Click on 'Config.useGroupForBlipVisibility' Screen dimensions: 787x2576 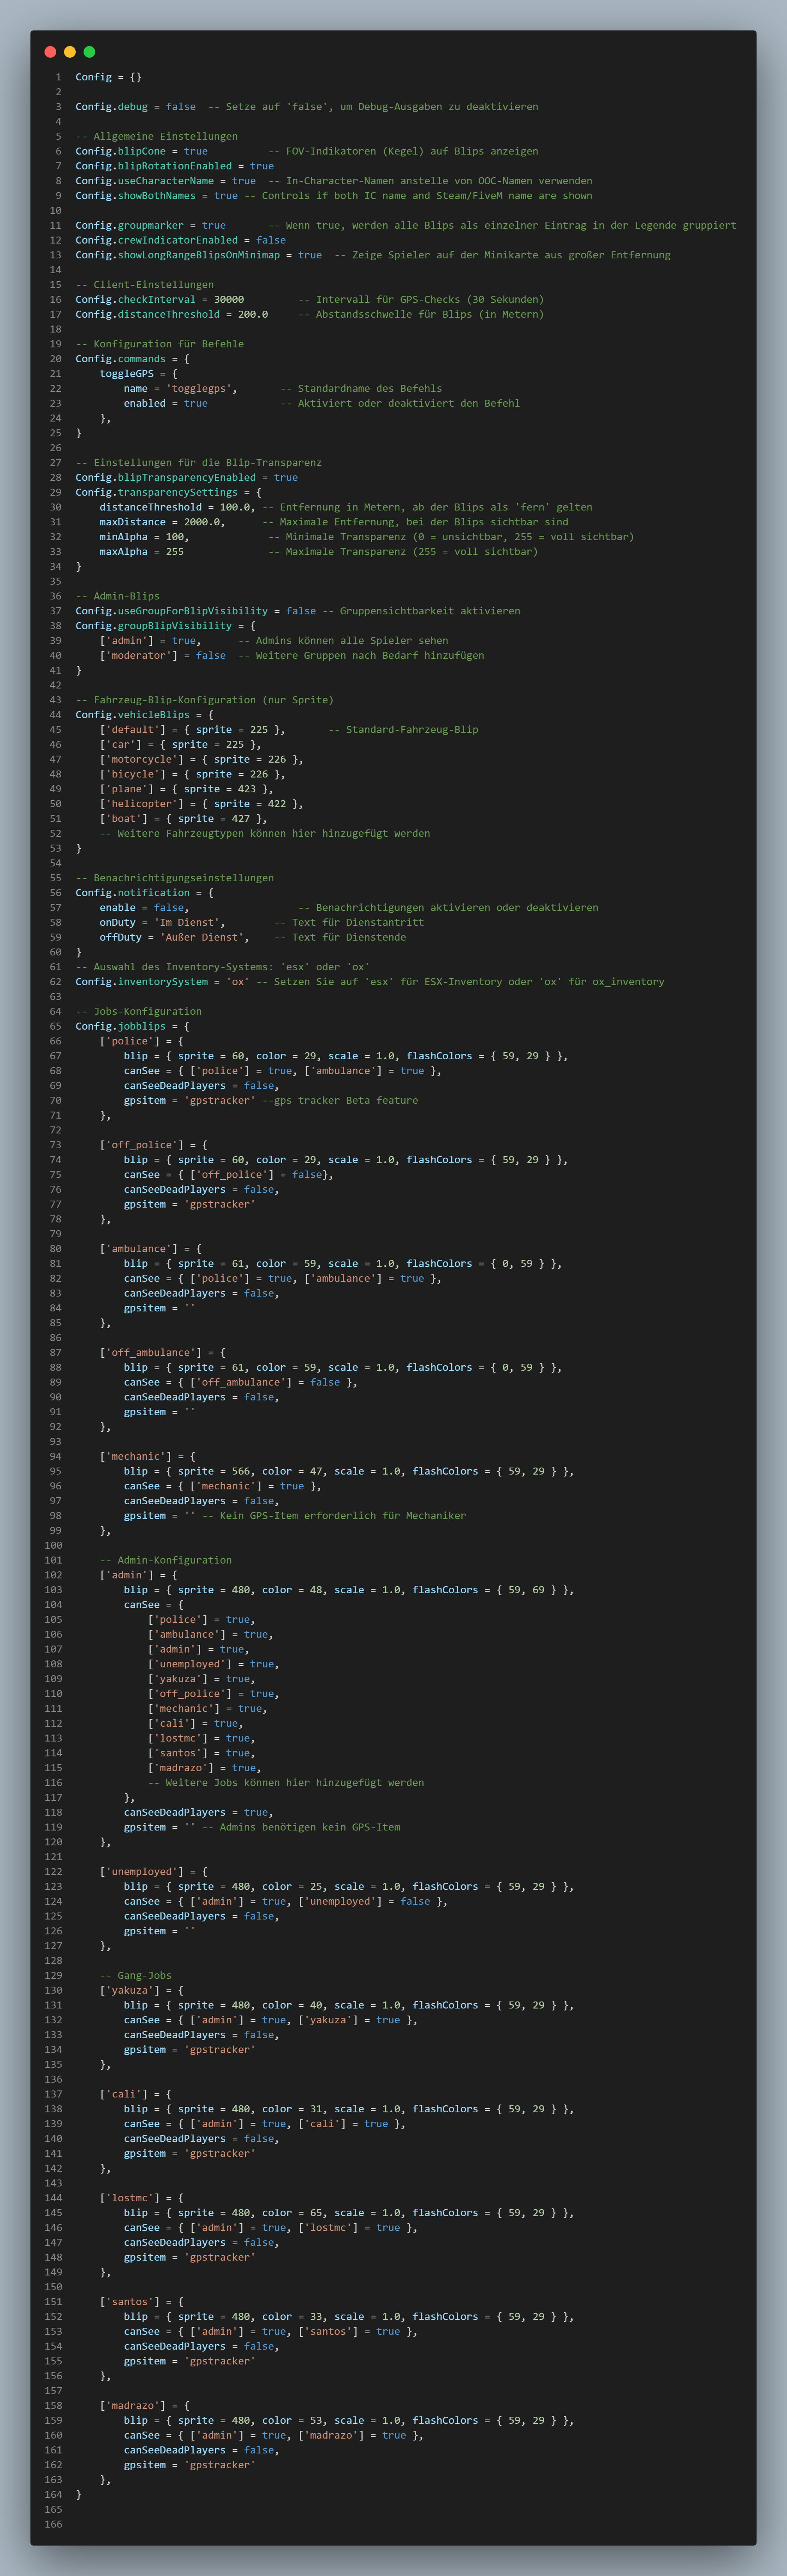[172, 611]
